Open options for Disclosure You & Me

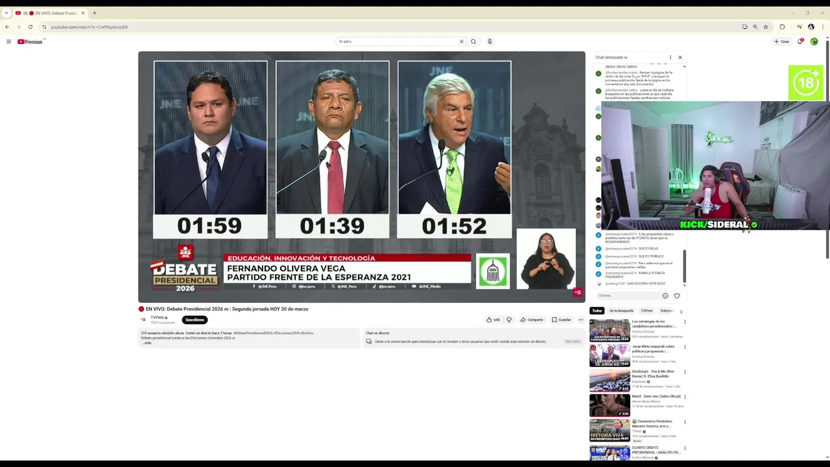pyautogui.click(x=685, y=372)
